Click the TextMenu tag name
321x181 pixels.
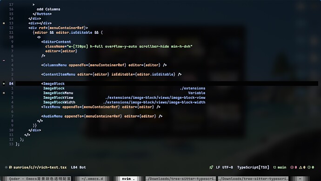52,107
